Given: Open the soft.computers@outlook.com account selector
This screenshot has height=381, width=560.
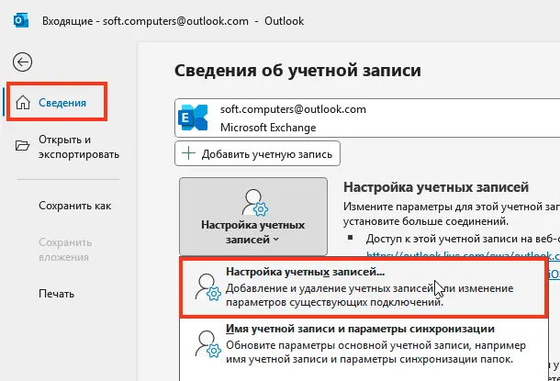Looking at the screenshot, I should (367, 118).
